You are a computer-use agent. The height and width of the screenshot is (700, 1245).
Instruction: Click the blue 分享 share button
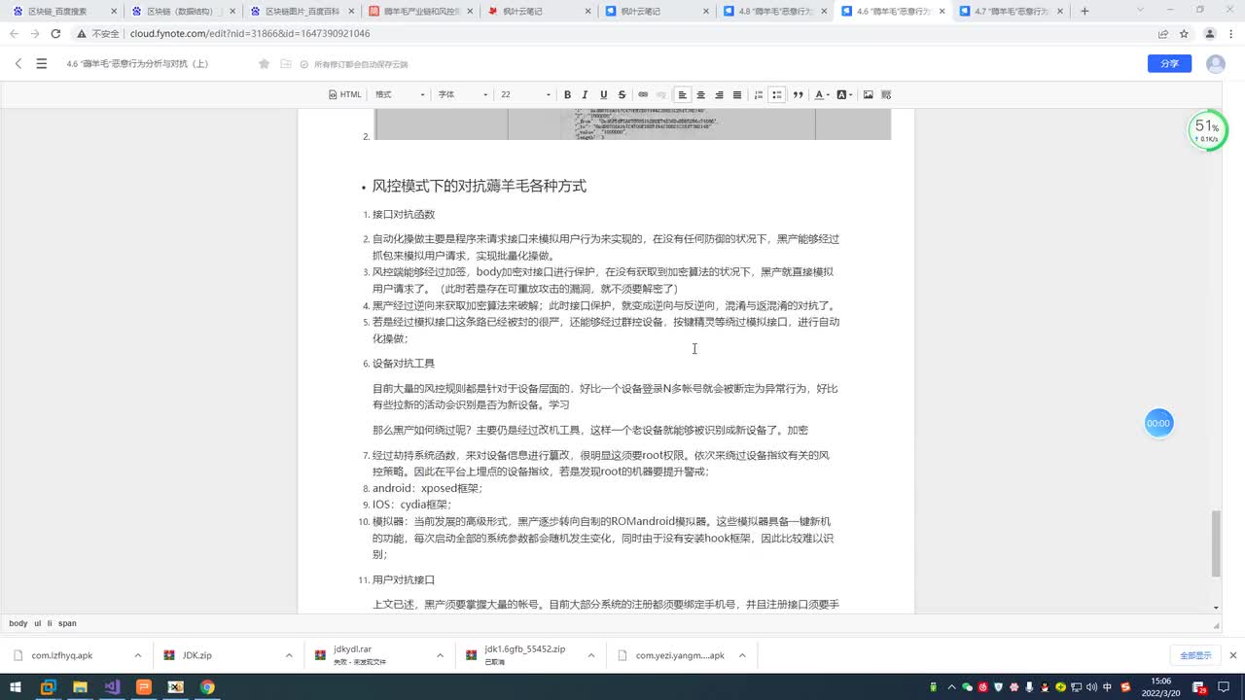(x=1169, y=63)
